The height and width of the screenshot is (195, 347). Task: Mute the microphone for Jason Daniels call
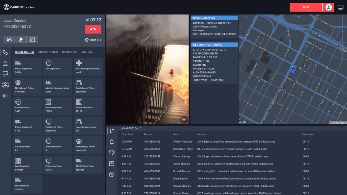[21, 40]
